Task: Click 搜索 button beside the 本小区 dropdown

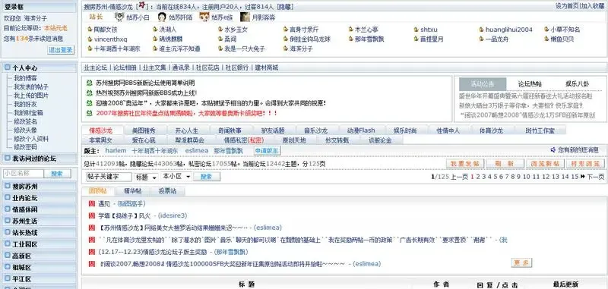Action: coord(207,177)
